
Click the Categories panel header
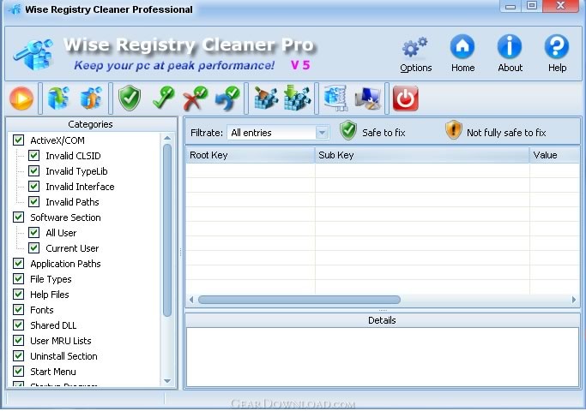tap(90, 124)
